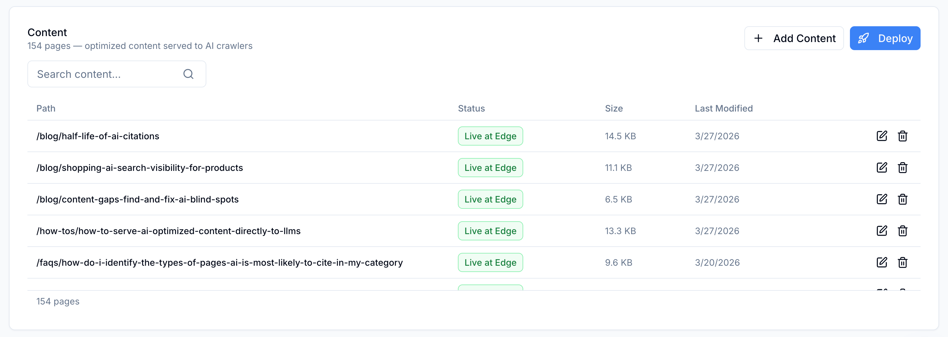Screen dimensions: 948x337
Task: Sort by Path column header
Action: point(46,108)
